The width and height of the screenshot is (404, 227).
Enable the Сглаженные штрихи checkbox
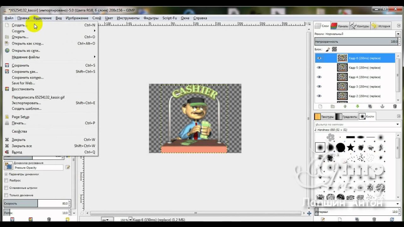[6, 188]
